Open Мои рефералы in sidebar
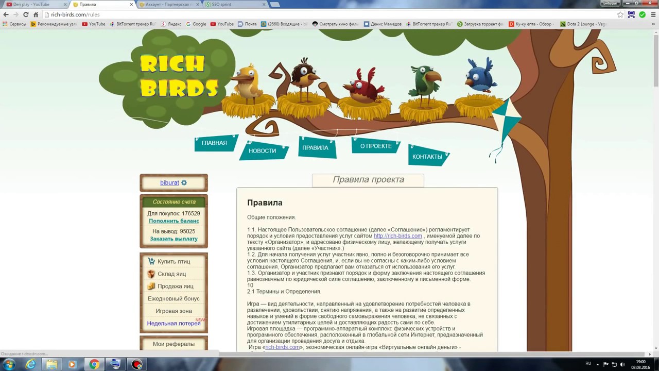The width and height of the screenshot is (659, 371). [x=174, y=344]
